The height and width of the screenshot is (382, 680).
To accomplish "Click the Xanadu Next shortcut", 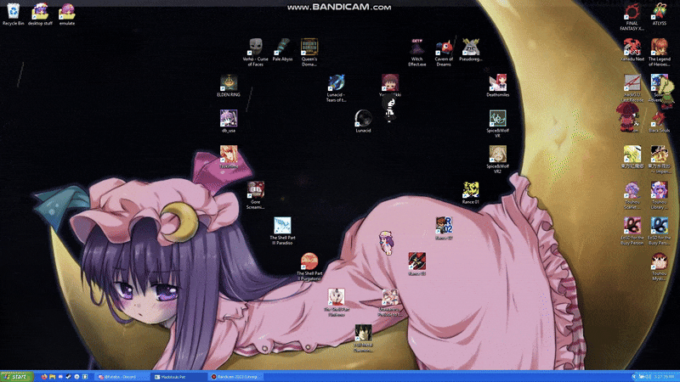I will [x=632, y=47].
